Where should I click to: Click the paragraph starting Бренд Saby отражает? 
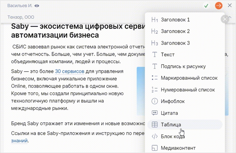pyautogui.click(x=78, y=123)
